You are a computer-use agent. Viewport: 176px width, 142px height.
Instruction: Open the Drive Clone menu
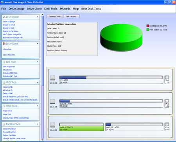tap(34, 9)
